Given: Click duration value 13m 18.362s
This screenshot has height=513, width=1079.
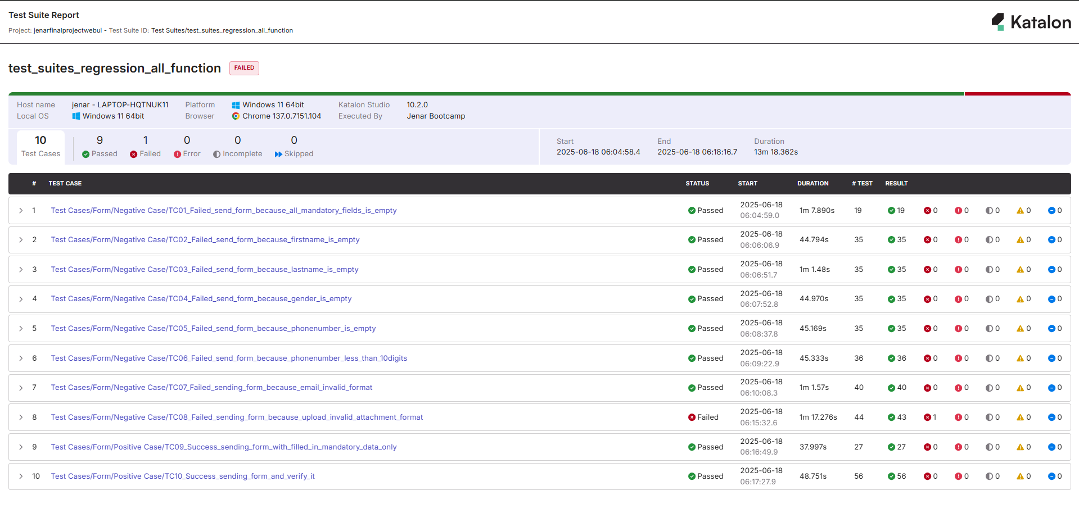Looking at the screenshot, I should pos(776,152).
